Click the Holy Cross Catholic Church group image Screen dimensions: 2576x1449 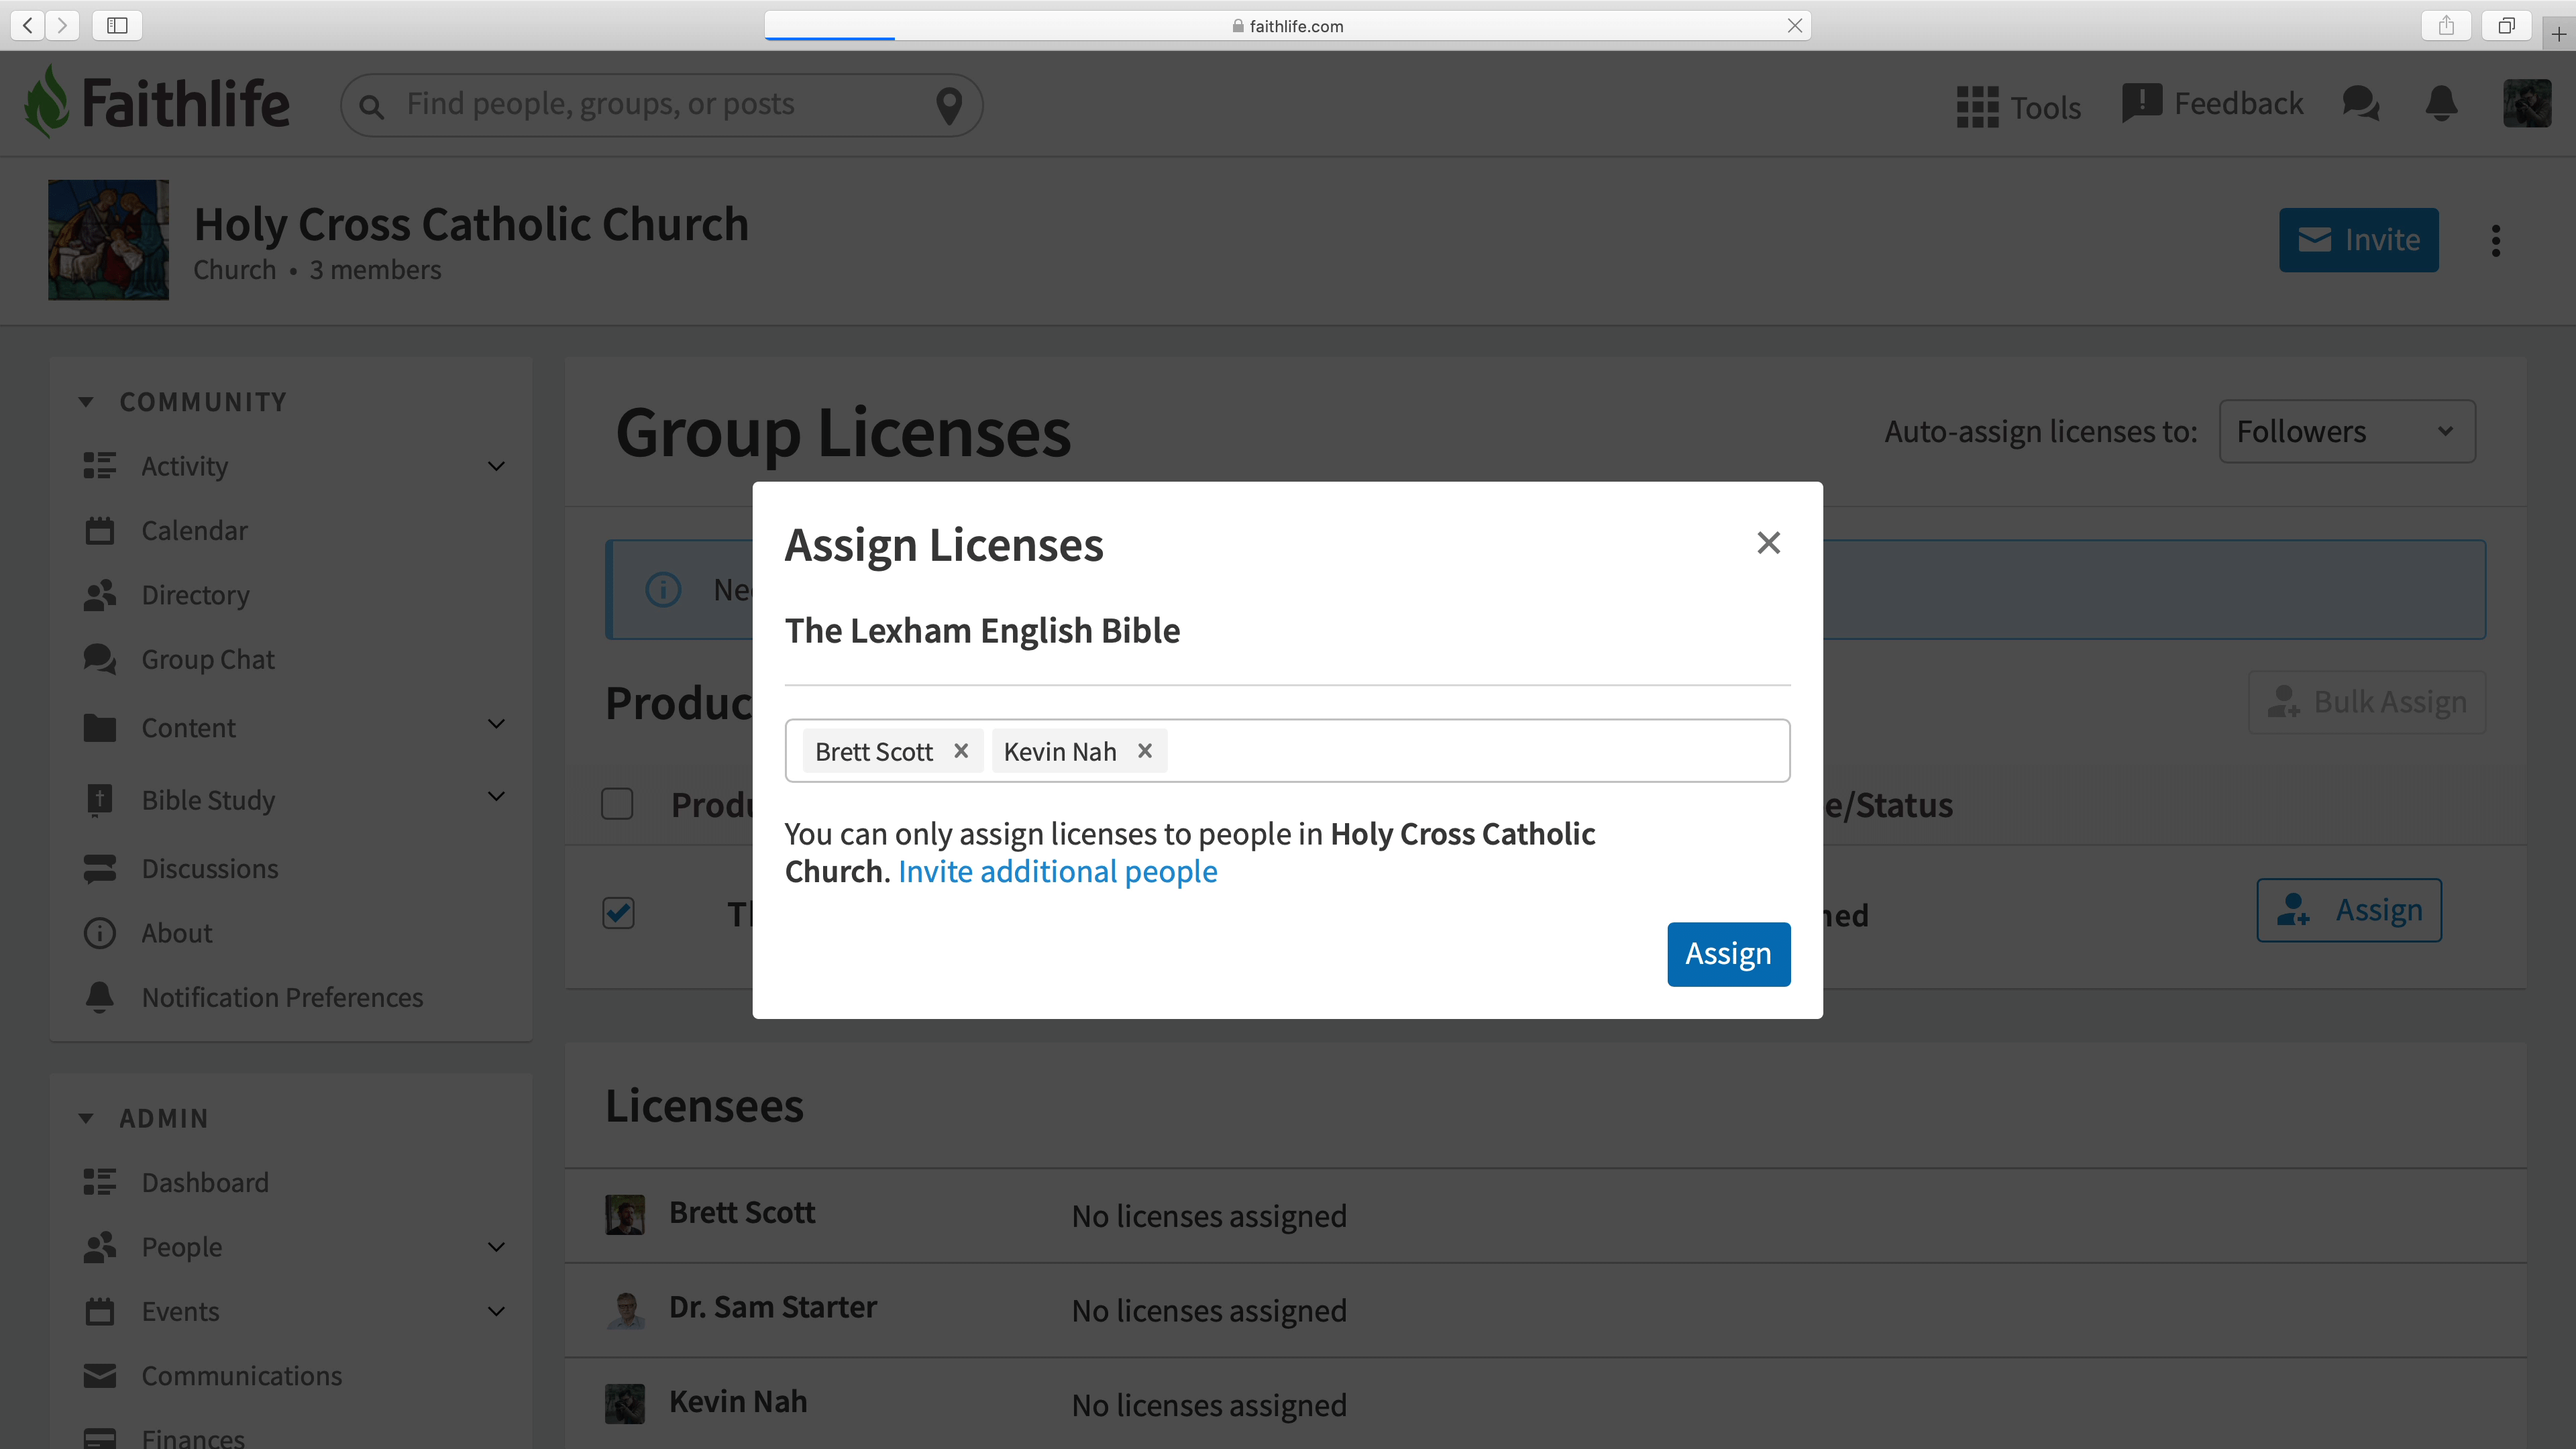(x=108, y=240)
